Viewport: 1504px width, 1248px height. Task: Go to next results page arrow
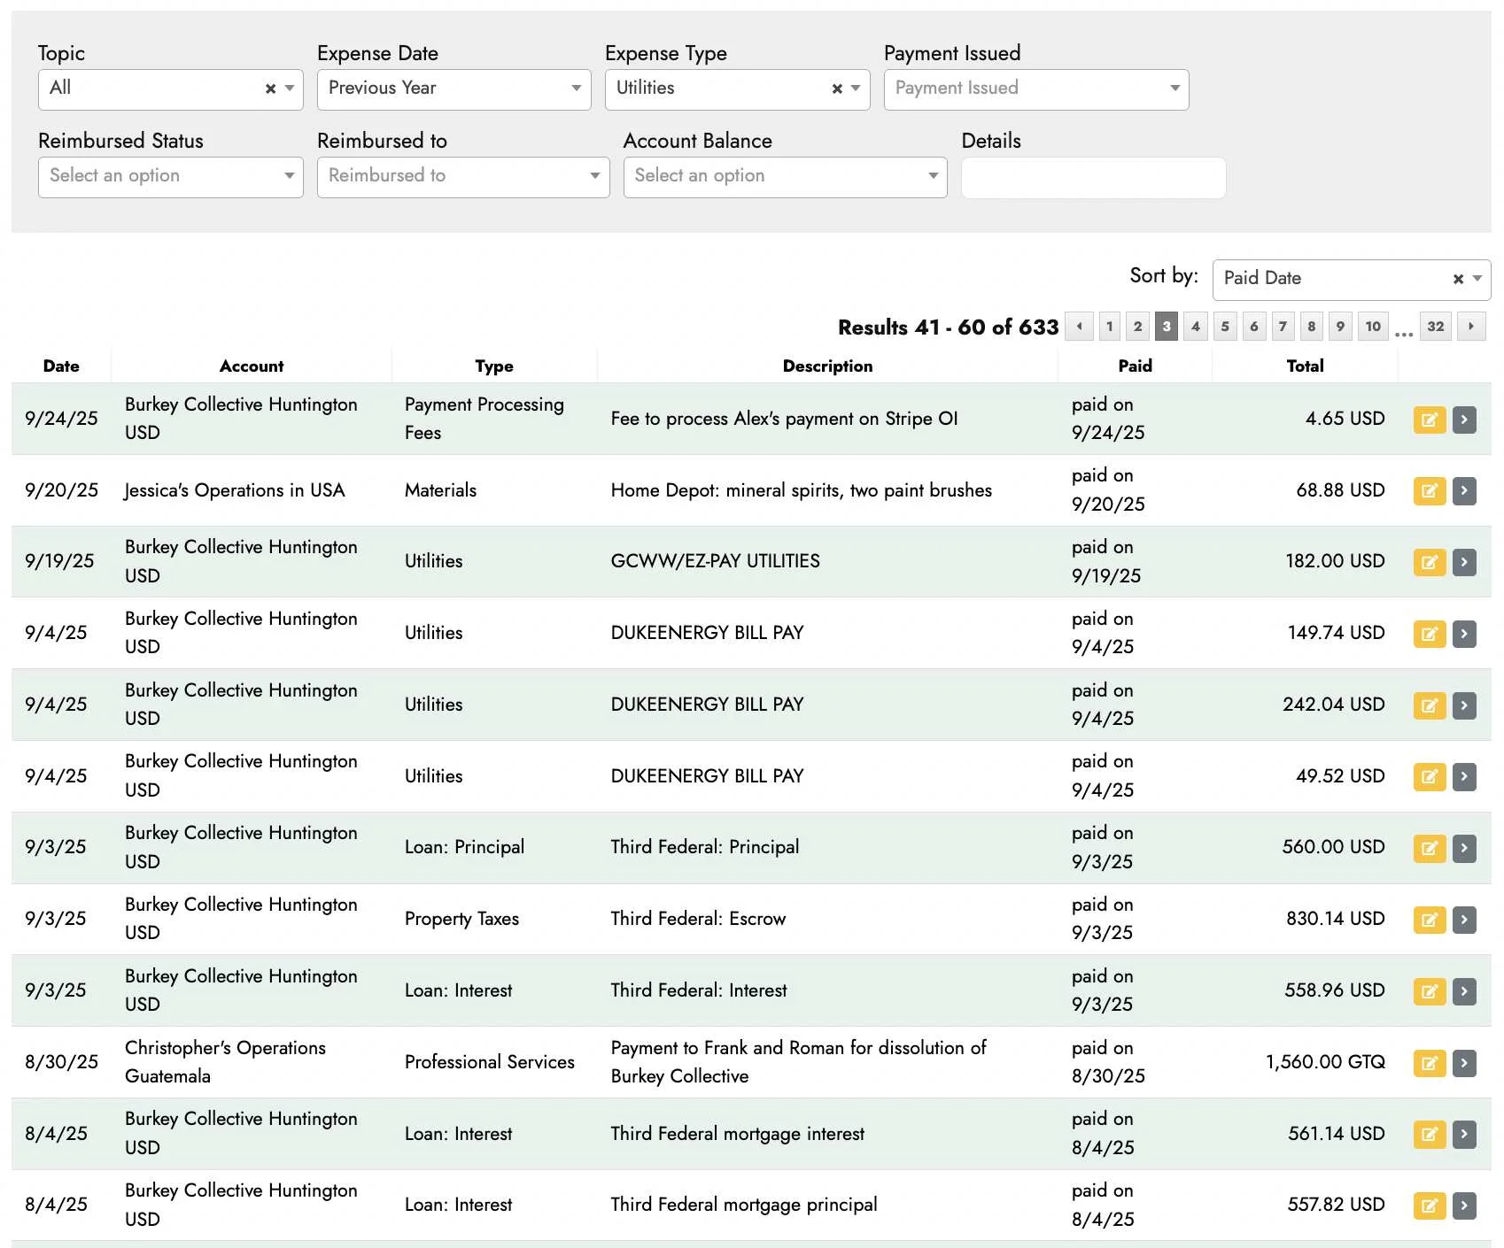[1470, 327]
